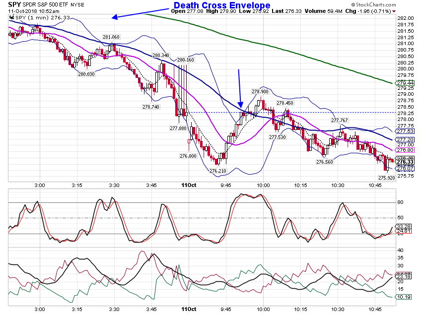Click the 11-Oct-2018 10:52am timestamp
Viewport: 422px width, 314px height.
tap(34, 11)
